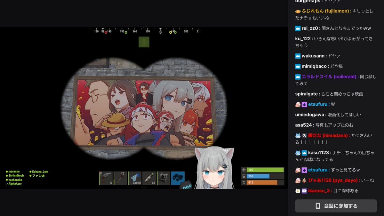Click the message 関さんとなちょでっかww
Image resolution: width=384 pixels, height=216 pixels.
click(346, 28)
